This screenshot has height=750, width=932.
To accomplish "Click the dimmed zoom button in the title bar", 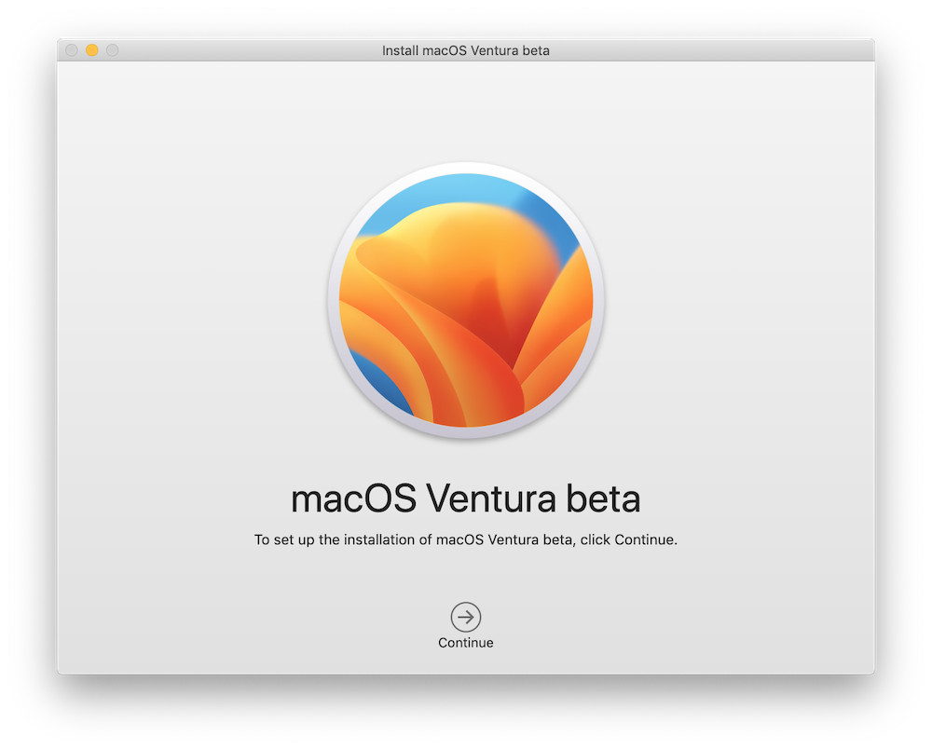I will click(113, 50).
